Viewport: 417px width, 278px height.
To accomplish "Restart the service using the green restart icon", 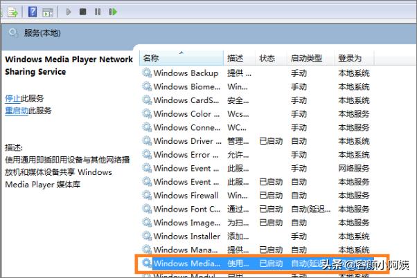I will (113, 12).
